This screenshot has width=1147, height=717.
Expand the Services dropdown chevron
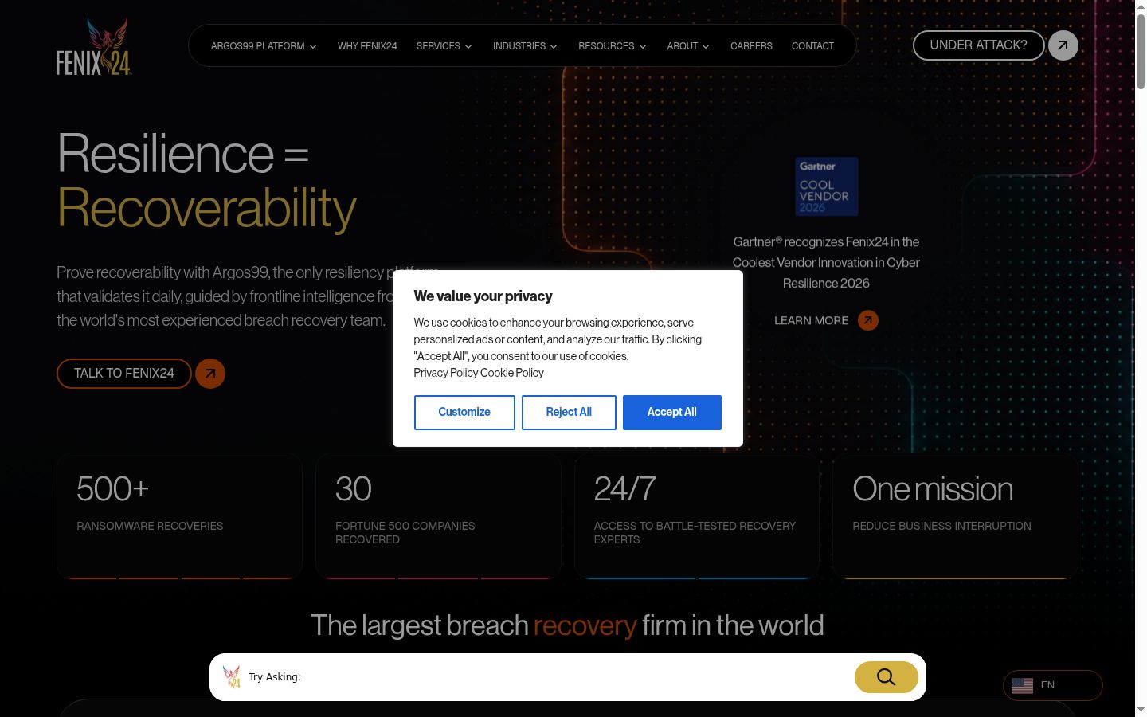pyautogui.click(x=468, y=46)
